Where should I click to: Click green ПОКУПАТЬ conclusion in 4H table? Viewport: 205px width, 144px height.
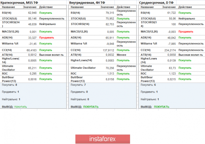pyautogui.click(x=91, y=107)
